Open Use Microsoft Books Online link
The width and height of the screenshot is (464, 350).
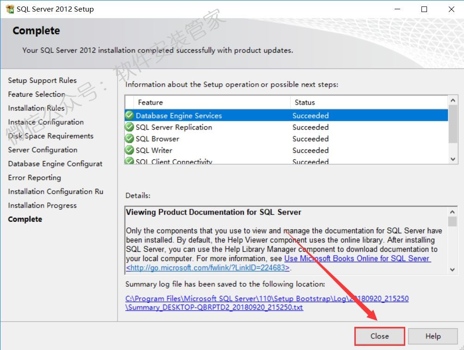pyautogui.click(x=358, y=258)
